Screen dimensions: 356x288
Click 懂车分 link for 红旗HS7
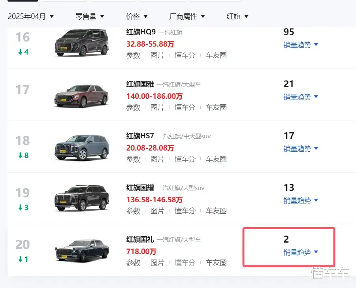point(185,159)
